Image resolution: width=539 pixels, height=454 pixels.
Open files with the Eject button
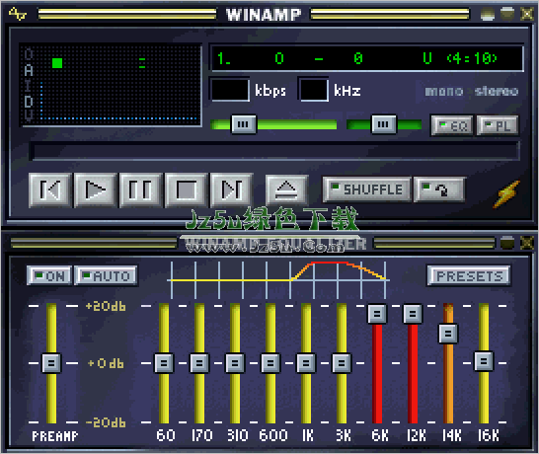[x=286, y=190]
